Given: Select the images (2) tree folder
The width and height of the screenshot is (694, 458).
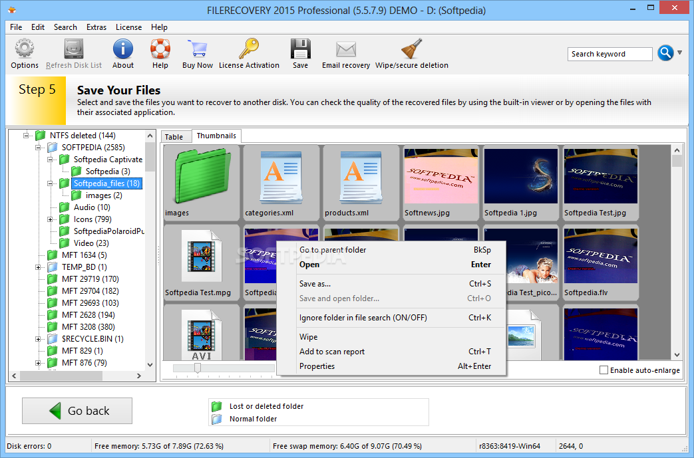Looking at the screenshot, I should [x=104, y=195].
